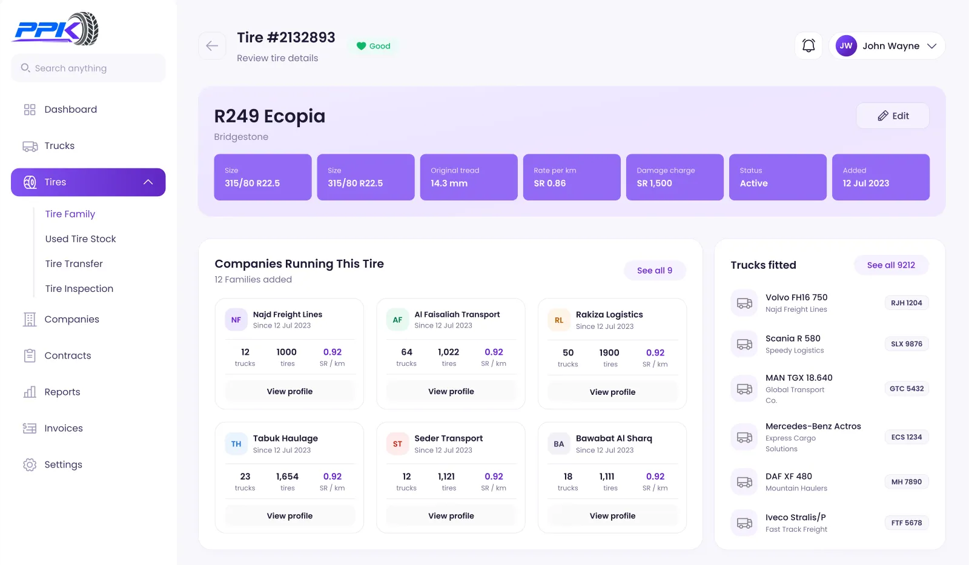Click the Settings gear icon

(x=30, y=464)
